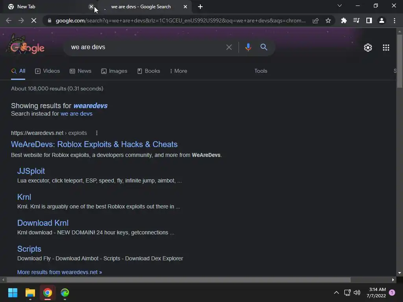
Task: Open the tab search chevron
Action: click(340, 6)
